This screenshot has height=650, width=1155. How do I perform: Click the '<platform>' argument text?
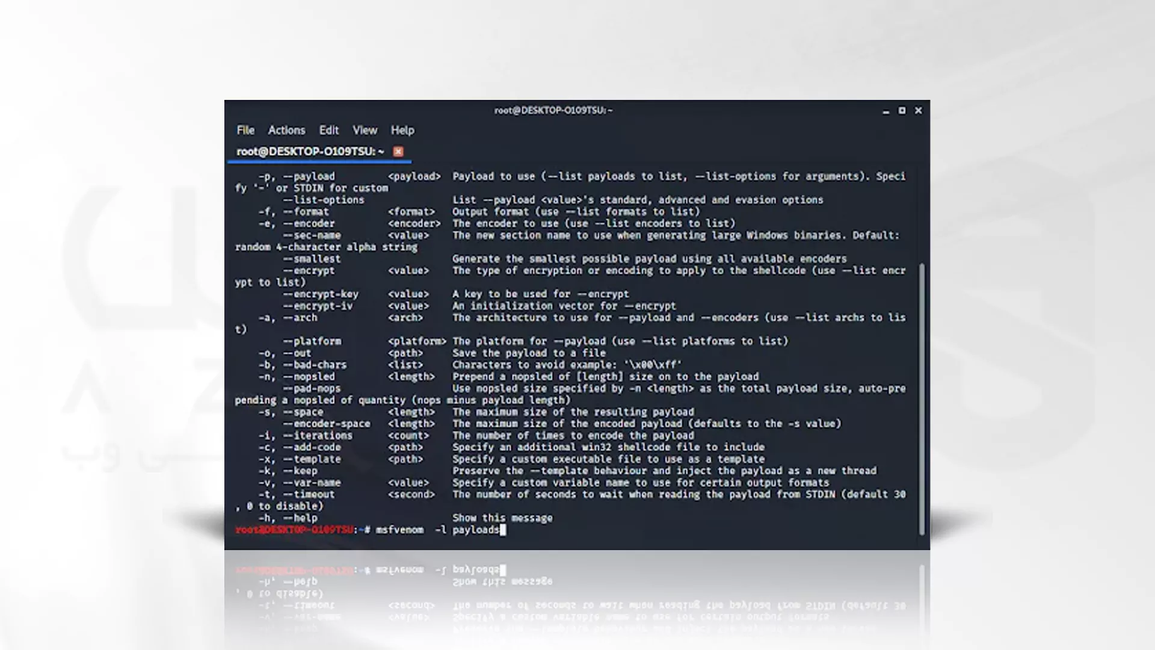point(417,341)
